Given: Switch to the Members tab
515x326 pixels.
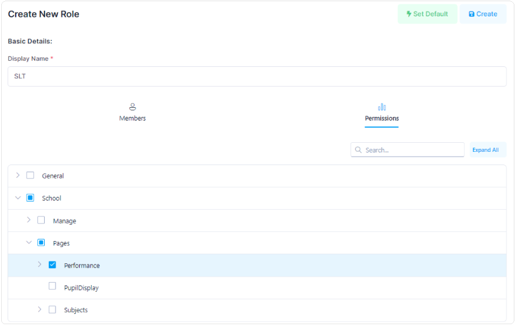Looking at the screenshot, I should 132,118.
